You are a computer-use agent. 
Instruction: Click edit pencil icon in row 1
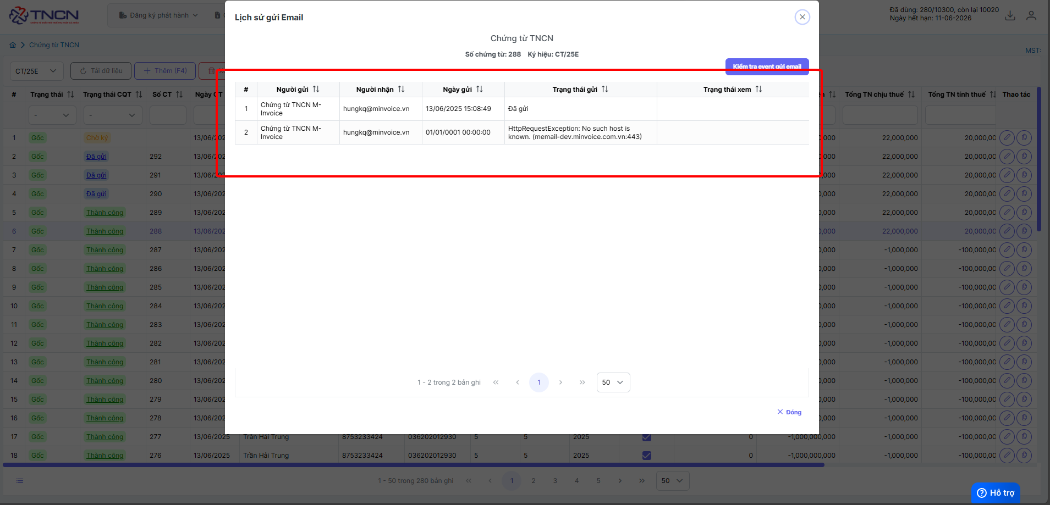1007,138
